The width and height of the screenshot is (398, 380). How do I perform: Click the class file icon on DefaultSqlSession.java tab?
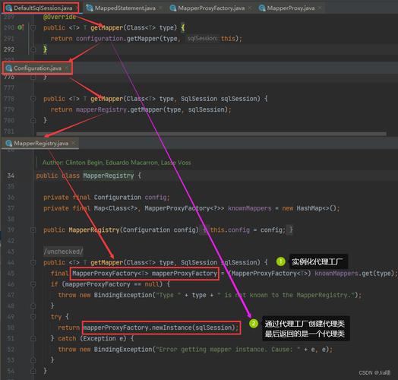pos(9,8)
